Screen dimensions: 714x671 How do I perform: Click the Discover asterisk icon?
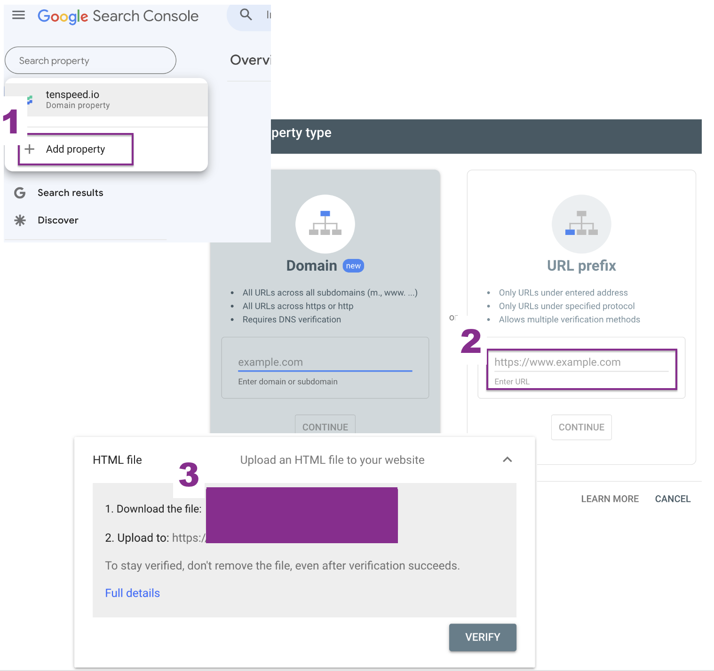tap(20, 220)
